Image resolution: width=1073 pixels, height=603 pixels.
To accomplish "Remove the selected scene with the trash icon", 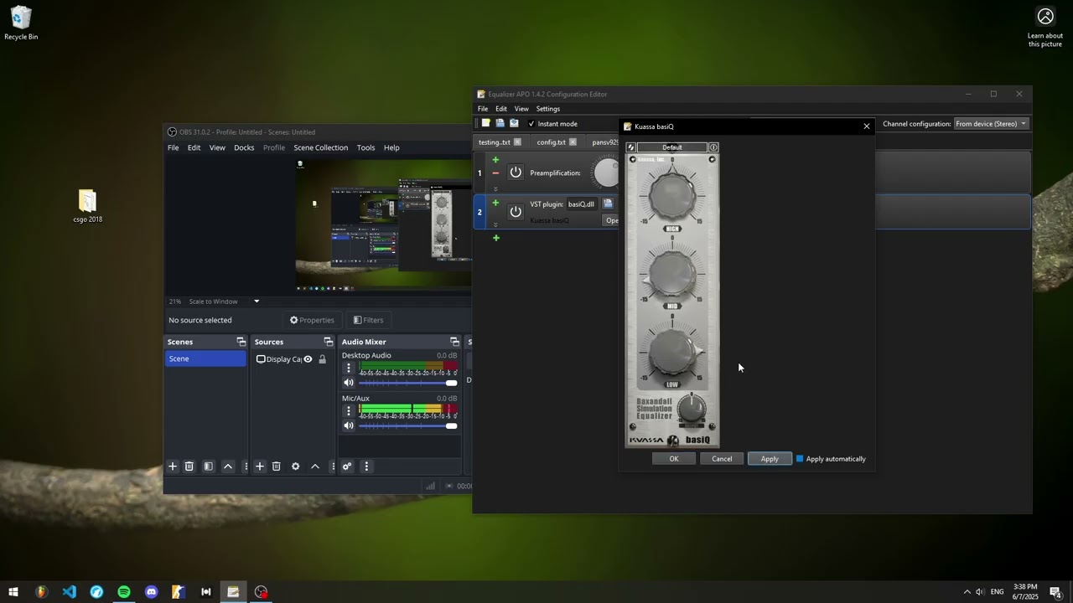I will coord(189,466).
